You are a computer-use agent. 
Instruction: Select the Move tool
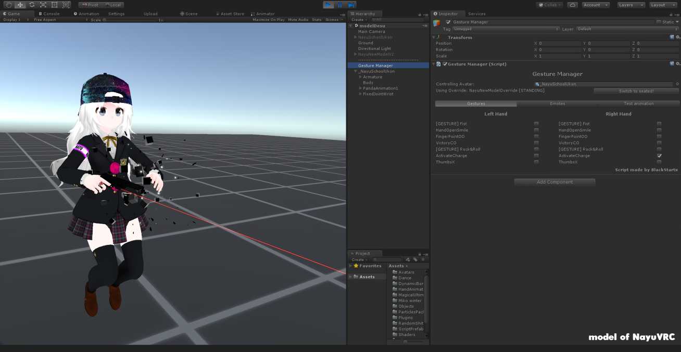tap(20, 4)
